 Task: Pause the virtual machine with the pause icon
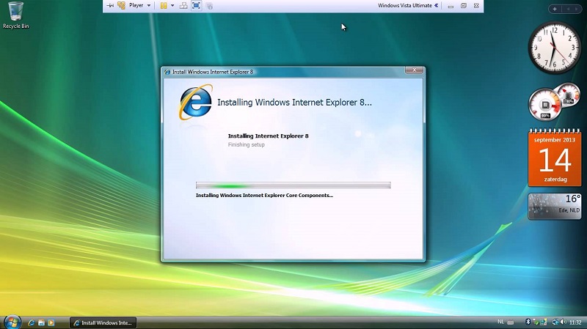pos(164,6)
